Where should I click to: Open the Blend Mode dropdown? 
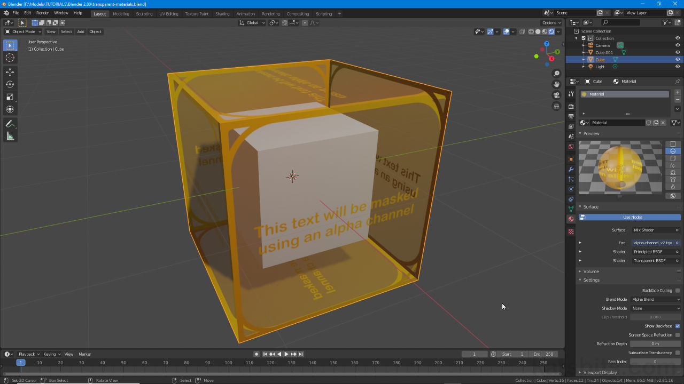tap(656, 300)
